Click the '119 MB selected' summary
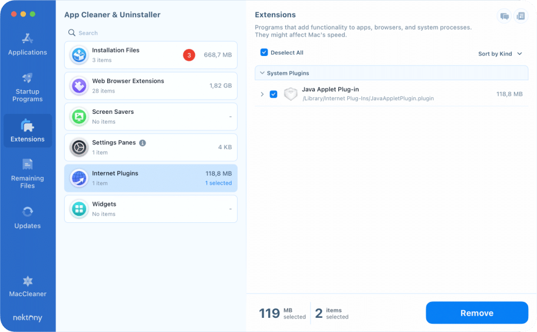Viewport: 537px width, 332px height. [x=282, y=313]
